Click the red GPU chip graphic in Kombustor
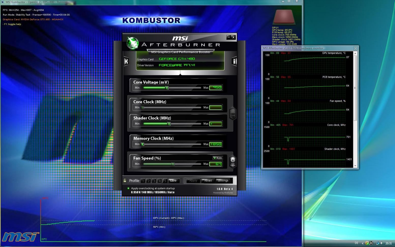Image resolution: width=395 pixels, height=247 pixels. click(x=284, y=17)
